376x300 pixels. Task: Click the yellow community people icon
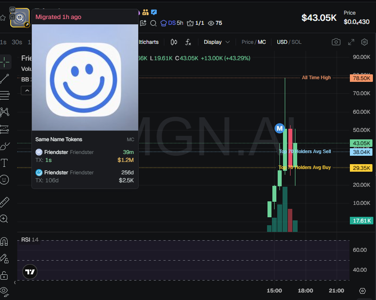[x=145, y=12]
